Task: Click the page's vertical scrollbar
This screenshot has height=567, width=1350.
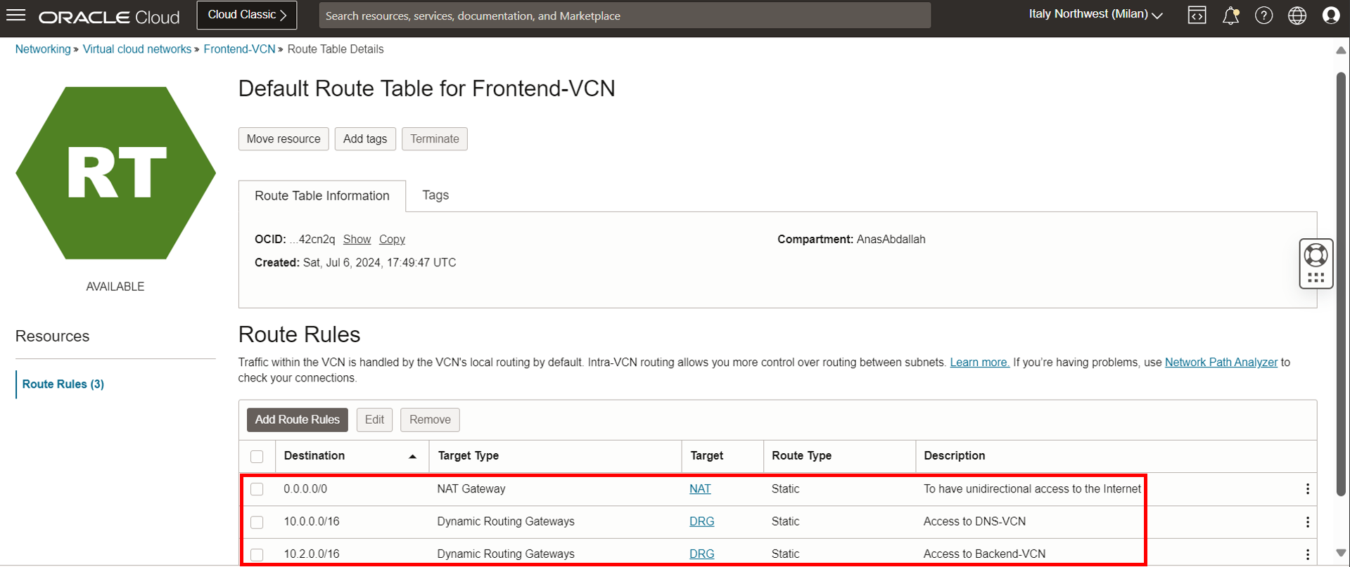Action: (x=1341, y=281)
